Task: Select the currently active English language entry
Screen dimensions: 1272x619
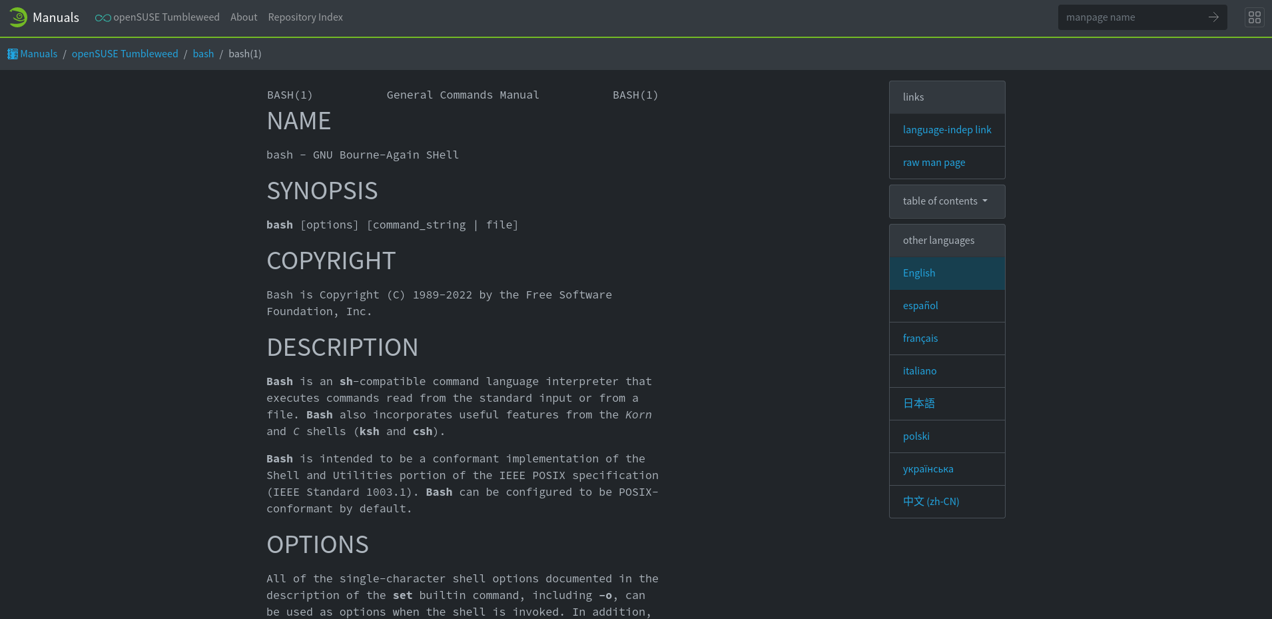Action: [918, 273]
